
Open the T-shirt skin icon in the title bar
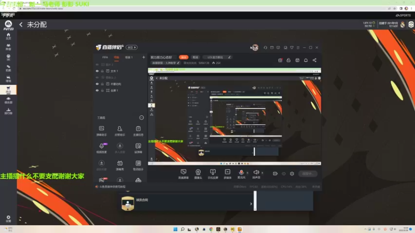point(292,48)
